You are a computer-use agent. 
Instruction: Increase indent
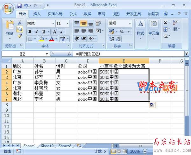point(83,39)
